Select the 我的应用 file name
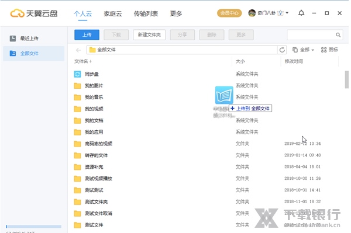 (x=94, y=132)
